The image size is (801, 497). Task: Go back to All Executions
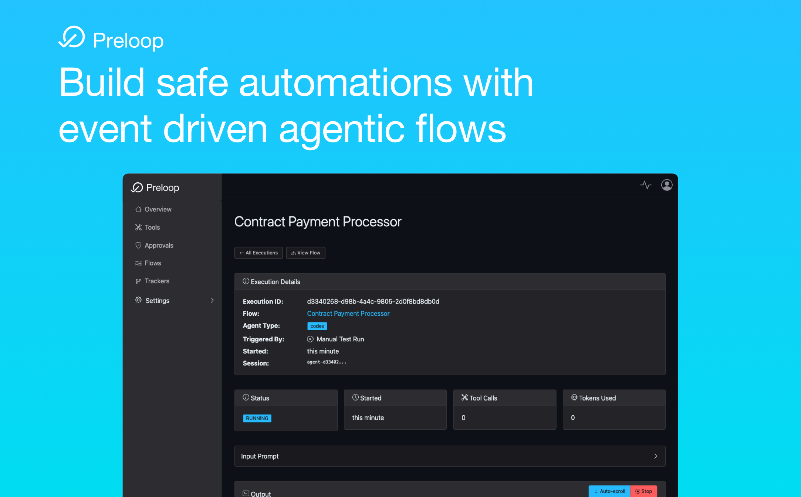click(x=258, y=253)
